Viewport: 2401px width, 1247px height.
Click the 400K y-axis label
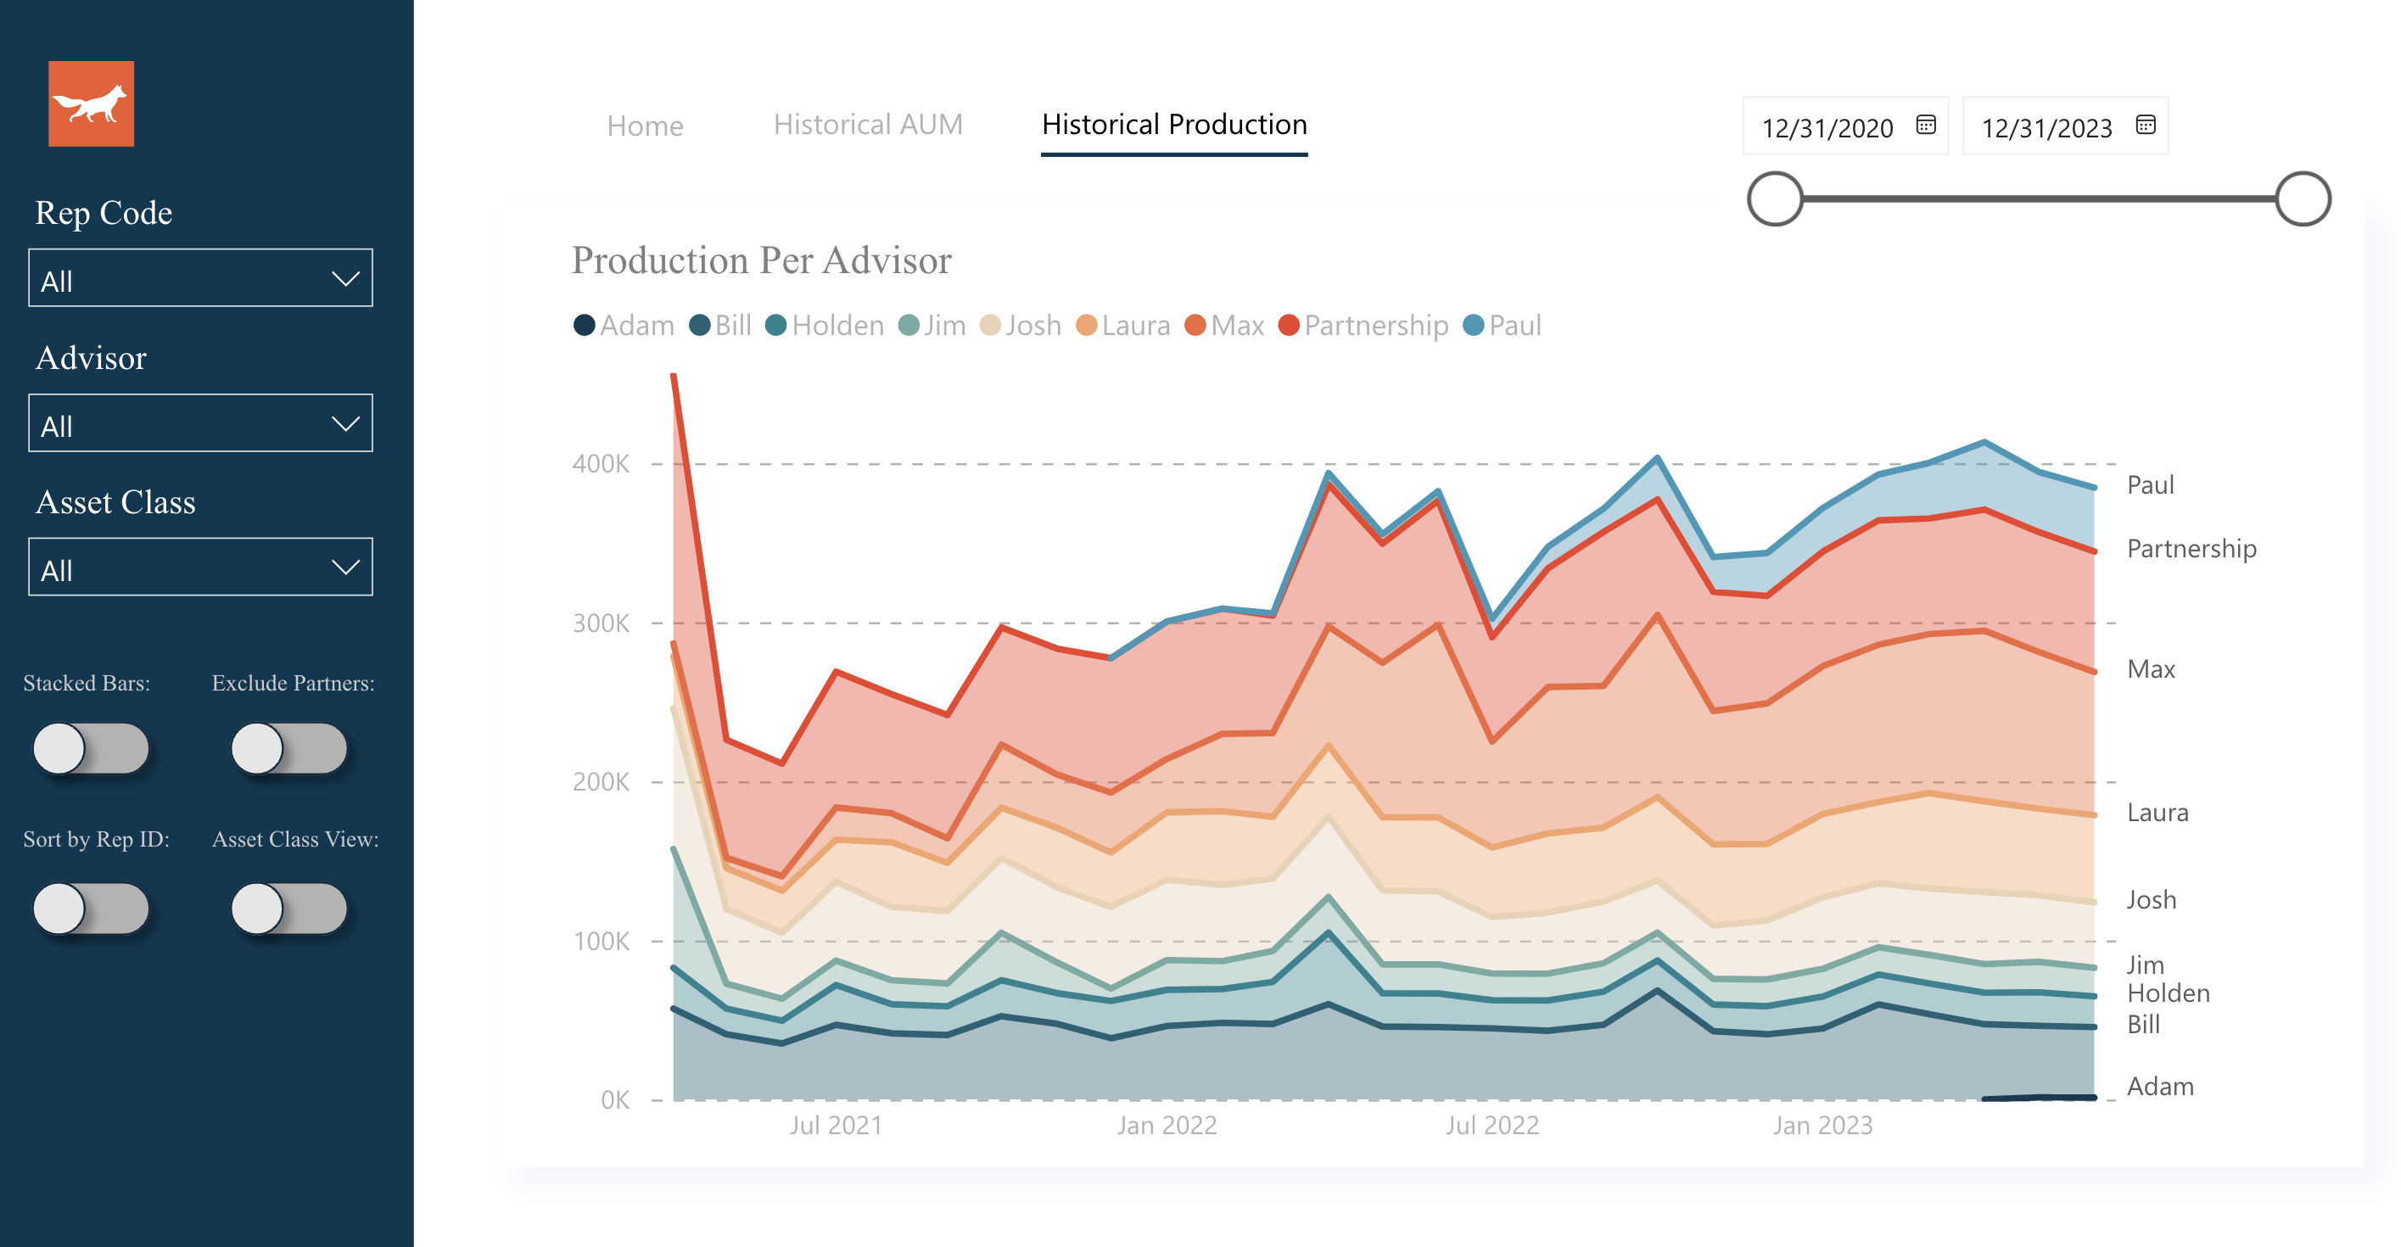601,464
